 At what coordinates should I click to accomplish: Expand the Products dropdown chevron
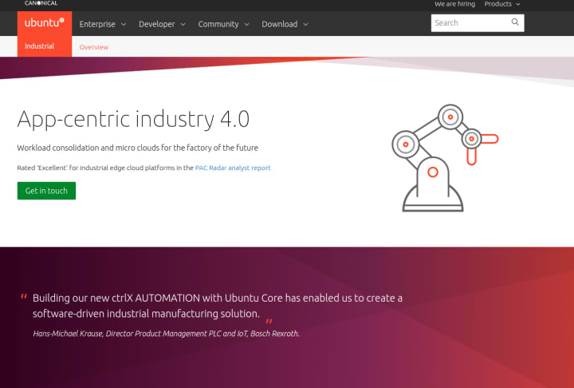pos(518,4)
